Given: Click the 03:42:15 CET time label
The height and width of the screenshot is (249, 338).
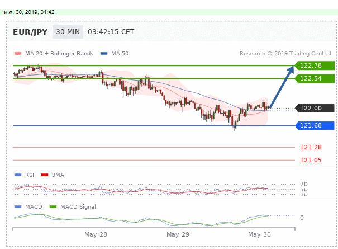Looking at the screenshot, I should [x=111, y=32].
